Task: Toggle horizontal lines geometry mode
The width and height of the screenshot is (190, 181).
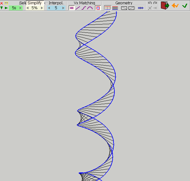Action: pyautogui.click(x=115, y=8)
